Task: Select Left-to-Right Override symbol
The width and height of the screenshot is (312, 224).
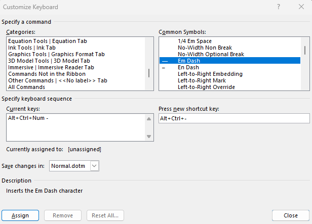Action: [230, 87]
